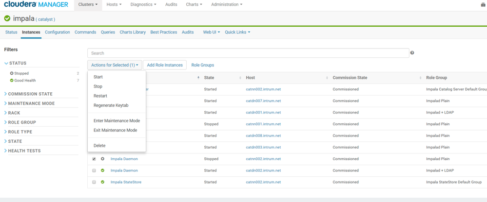Sort by the Commission State column arrows
This screenshot has height=202, width=487.
pos(420,78)
